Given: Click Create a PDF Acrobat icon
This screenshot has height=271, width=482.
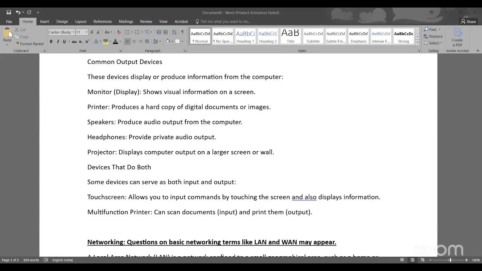Looking at the screenshot, I should [x=457, y=37].
